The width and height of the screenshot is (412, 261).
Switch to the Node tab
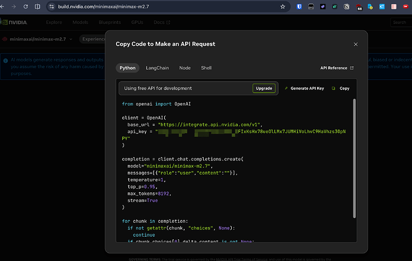pyautogui.click(x=185, y=68)
